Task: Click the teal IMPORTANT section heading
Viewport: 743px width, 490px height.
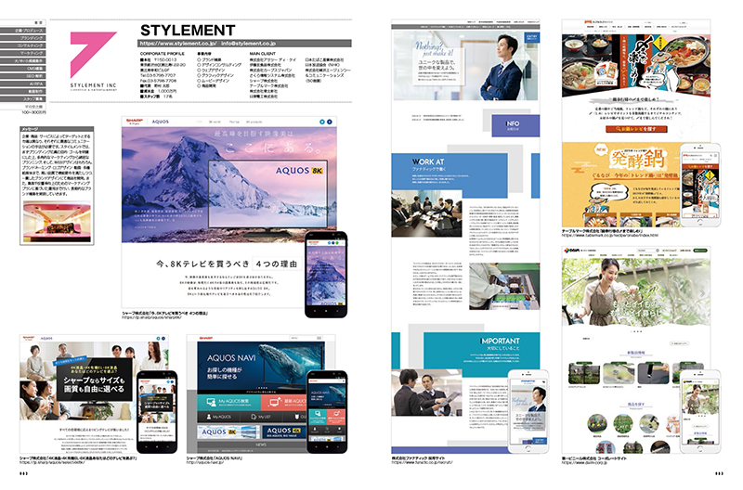Action: point(500,341)
